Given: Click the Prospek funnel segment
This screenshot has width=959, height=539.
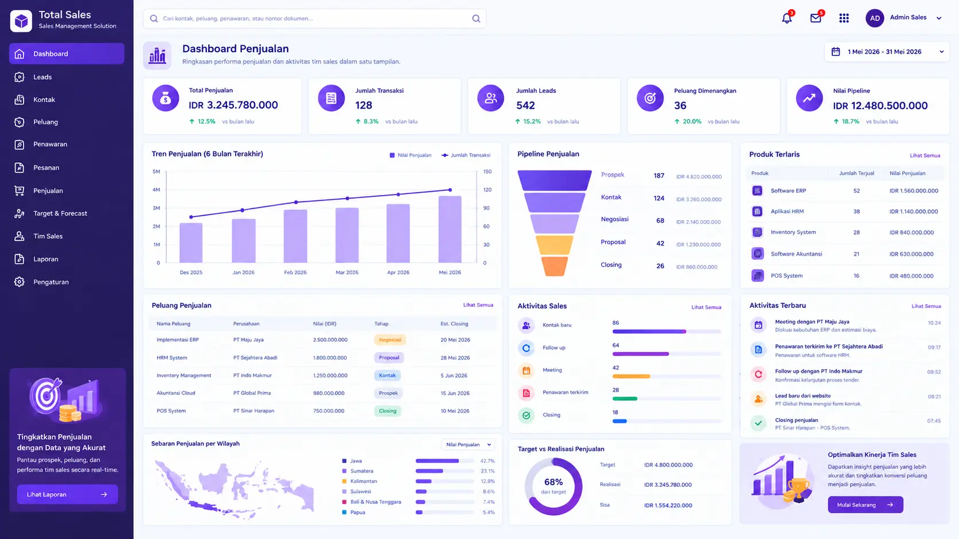Looking at the screenshot, I should pyautogui.click(x=555, y=180).
